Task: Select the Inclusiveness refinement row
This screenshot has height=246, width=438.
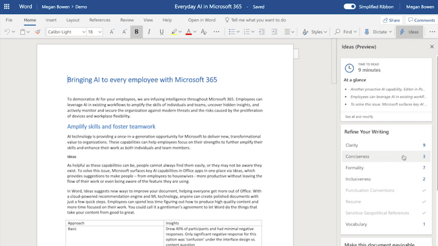Action: [386, 179]
